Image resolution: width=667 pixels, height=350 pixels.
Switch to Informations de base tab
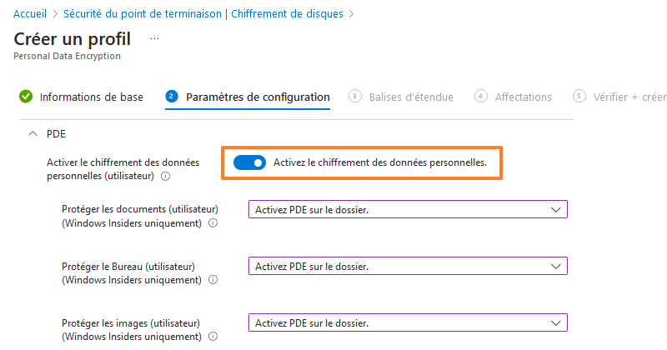pyautogui.click(x=92, y=97)
